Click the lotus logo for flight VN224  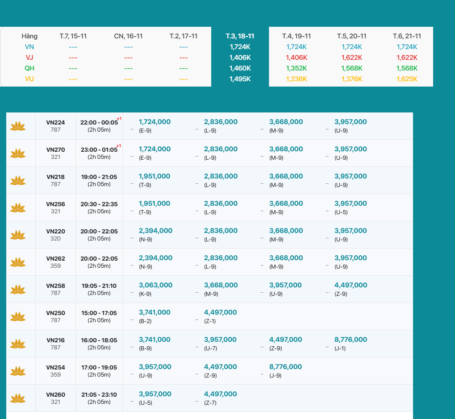point(18,126)
